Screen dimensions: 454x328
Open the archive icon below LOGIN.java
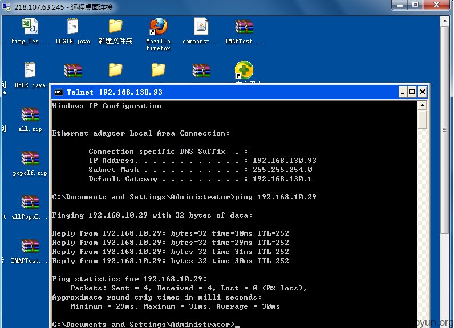pyautogui.click(x=72, y=71)
